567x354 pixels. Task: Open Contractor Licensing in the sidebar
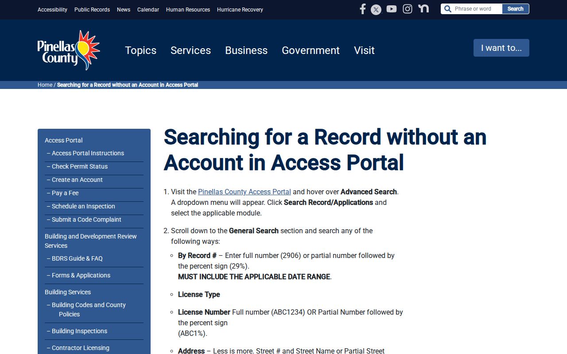click(x=81, y=348)
